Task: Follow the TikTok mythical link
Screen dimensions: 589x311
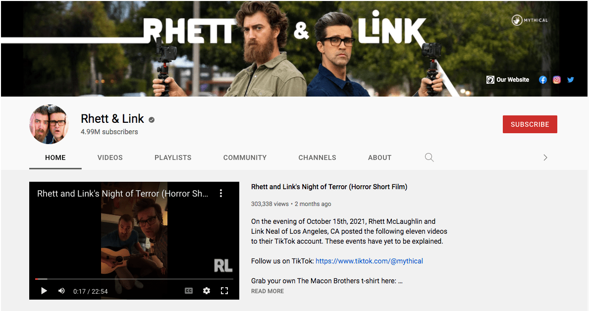Action: [x=369, y=261]
